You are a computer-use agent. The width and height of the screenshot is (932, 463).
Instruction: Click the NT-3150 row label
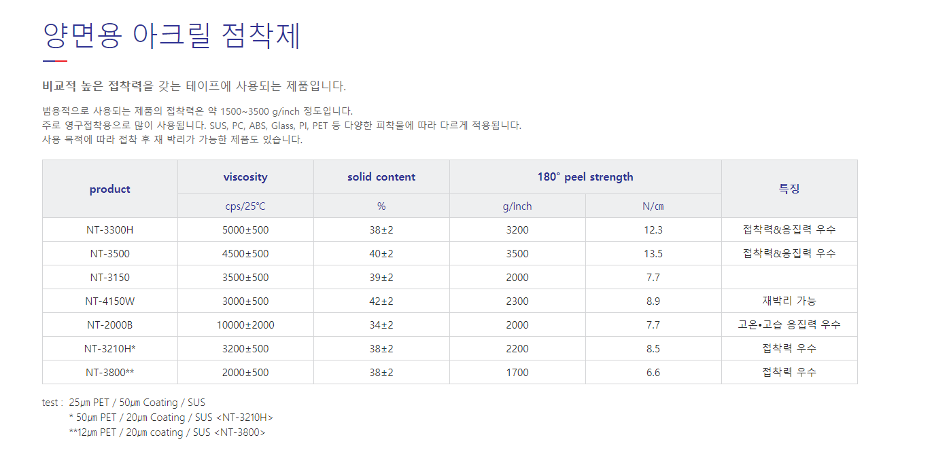[110, 277]
